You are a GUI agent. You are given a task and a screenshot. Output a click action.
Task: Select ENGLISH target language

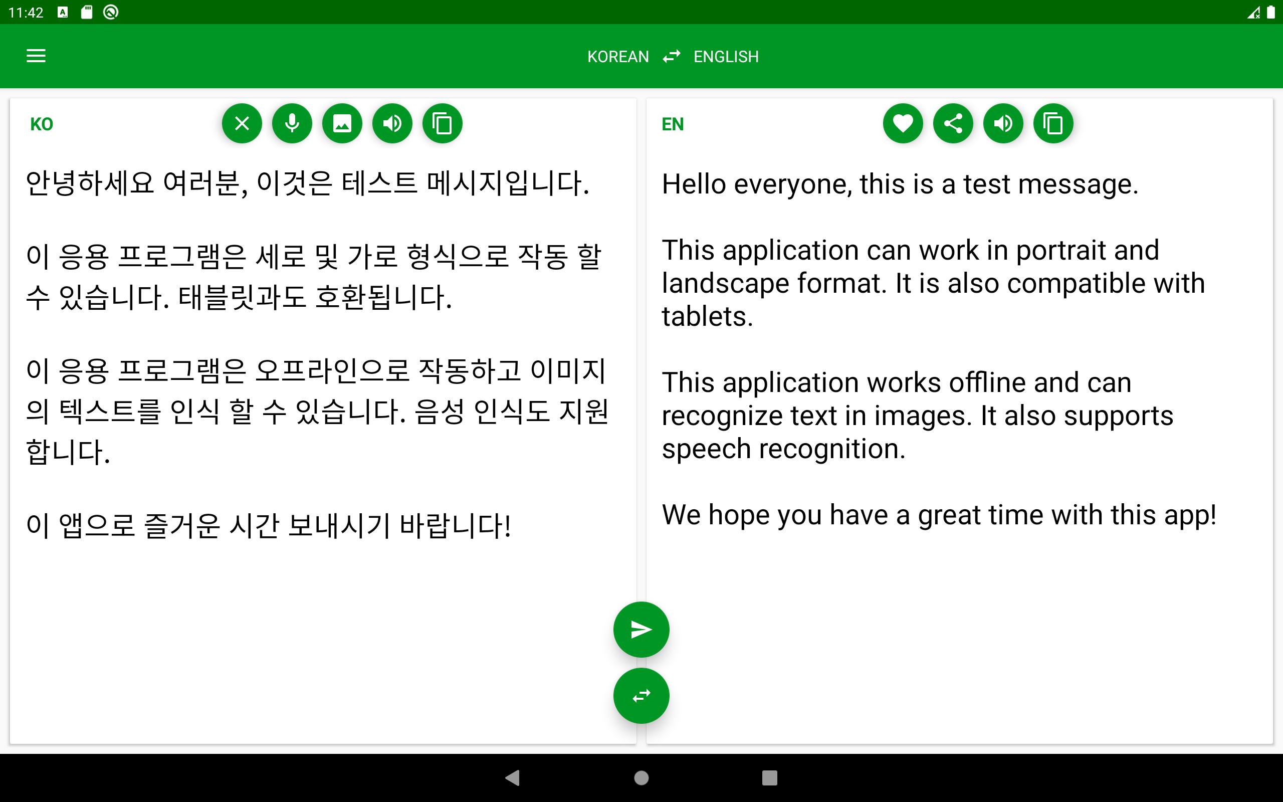pos(726,56)
